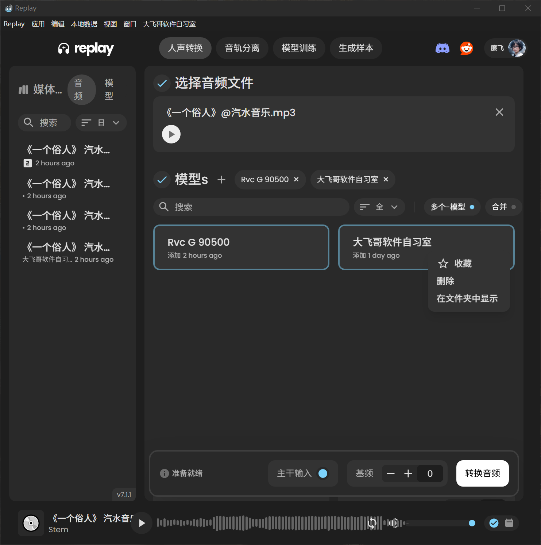The height and width of the screenshot is (545, 541).
Task: Toggle loop icon in the player bar
Action: [372, 523]
